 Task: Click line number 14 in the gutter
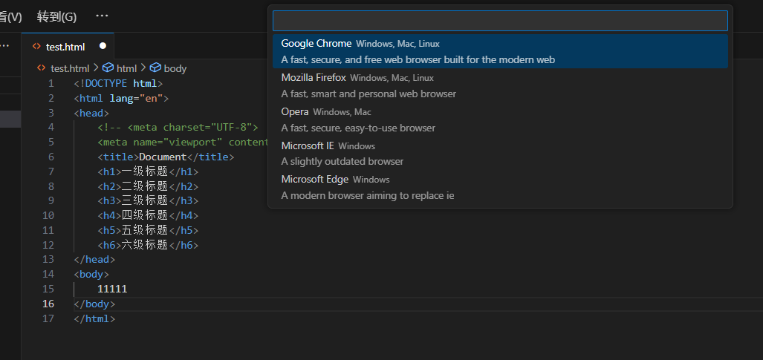(x=48, y=275)
